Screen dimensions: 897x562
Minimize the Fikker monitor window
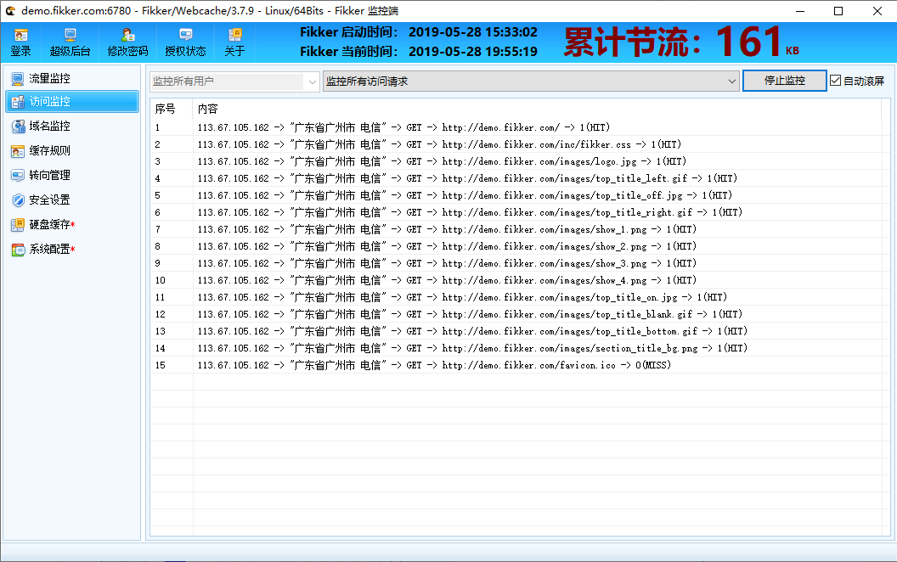800,11
